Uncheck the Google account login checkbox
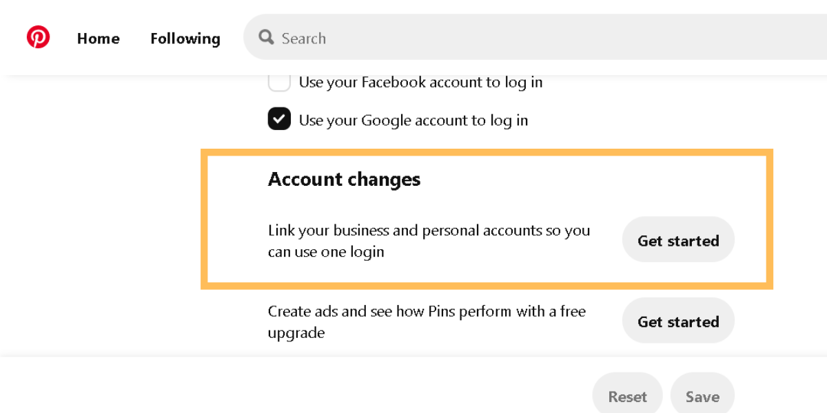Screen dimensions: 827x413 pos(279,120)
